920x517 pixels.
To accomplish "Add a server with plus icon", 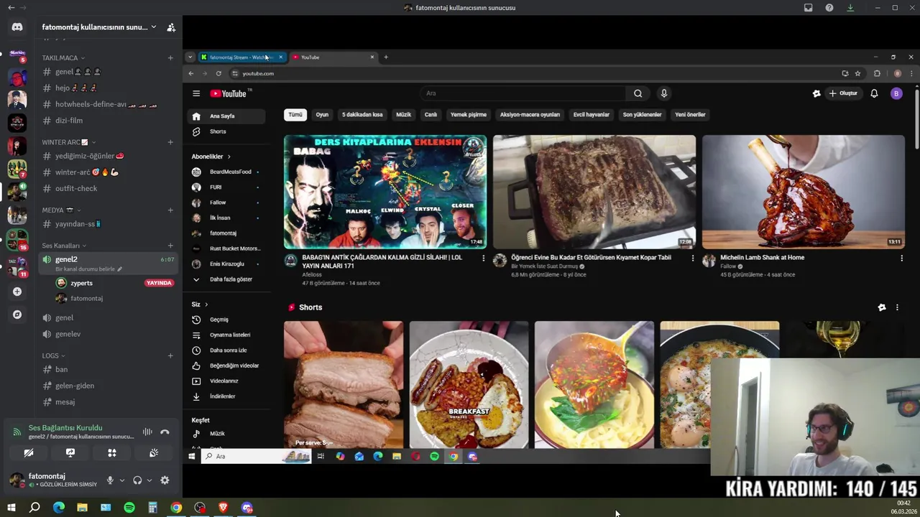I will (17, 292).
